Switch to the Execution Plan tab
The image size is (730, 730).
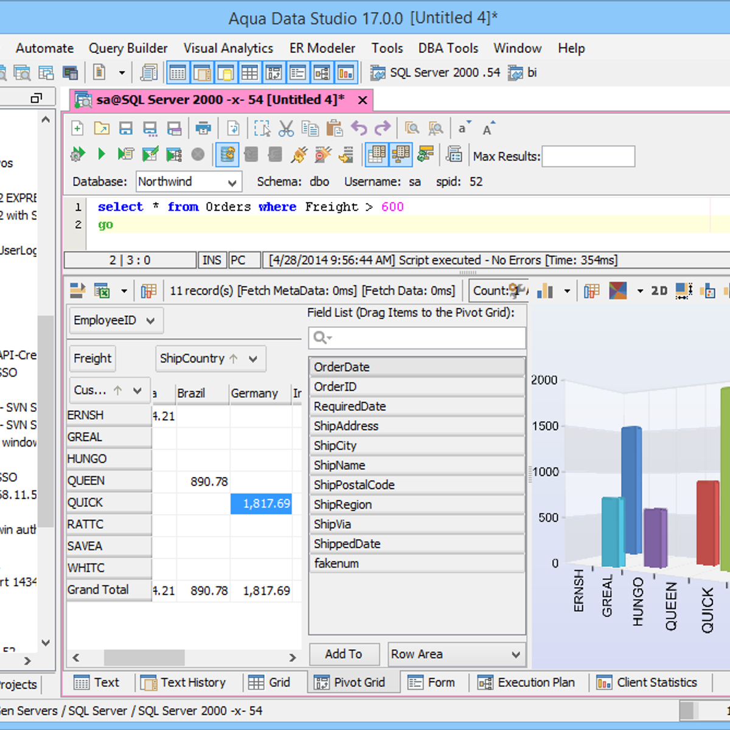[527, 683]
